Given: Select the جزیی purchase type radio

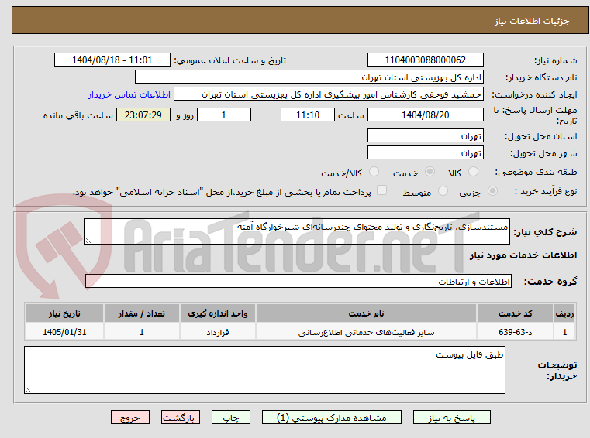Looking at the screenshot, I should pos(492,191).
